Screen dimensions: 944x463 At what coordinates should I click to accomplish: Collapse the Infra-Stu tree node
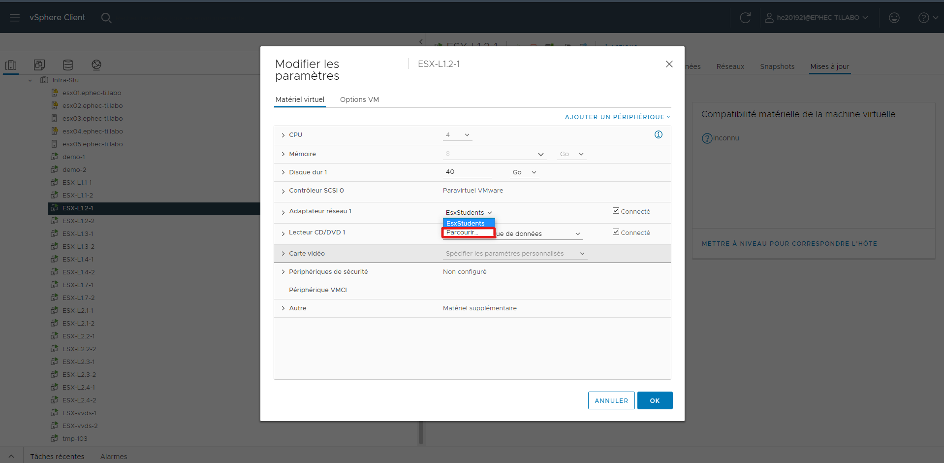[30, 80]
